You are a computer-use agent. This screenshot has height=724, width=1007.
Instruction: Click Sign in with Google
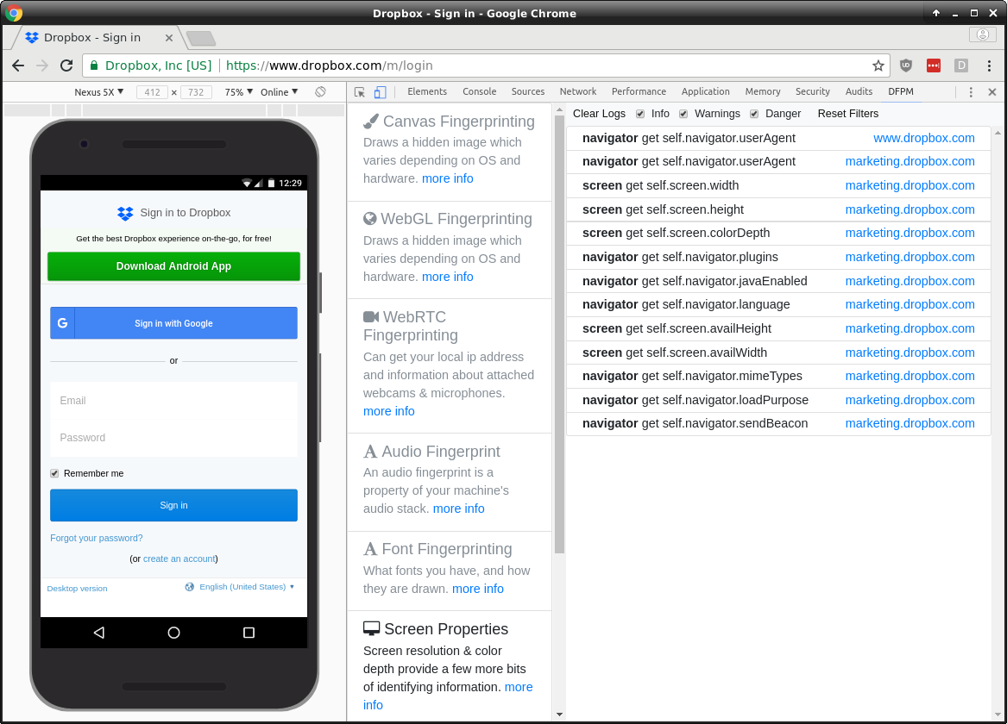174,323
